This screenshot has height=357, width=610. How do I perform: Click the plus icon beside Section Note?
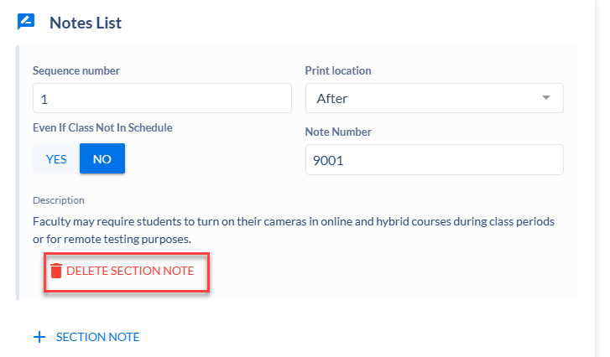coord(39,337)
